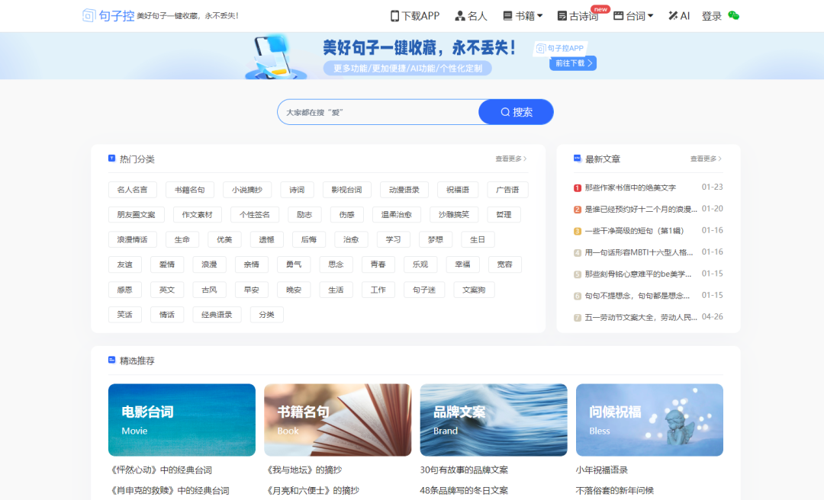Open 48条品牌写的冬日文案 link
The width and height of the screenshot is (824, 500).
point(464,491)
